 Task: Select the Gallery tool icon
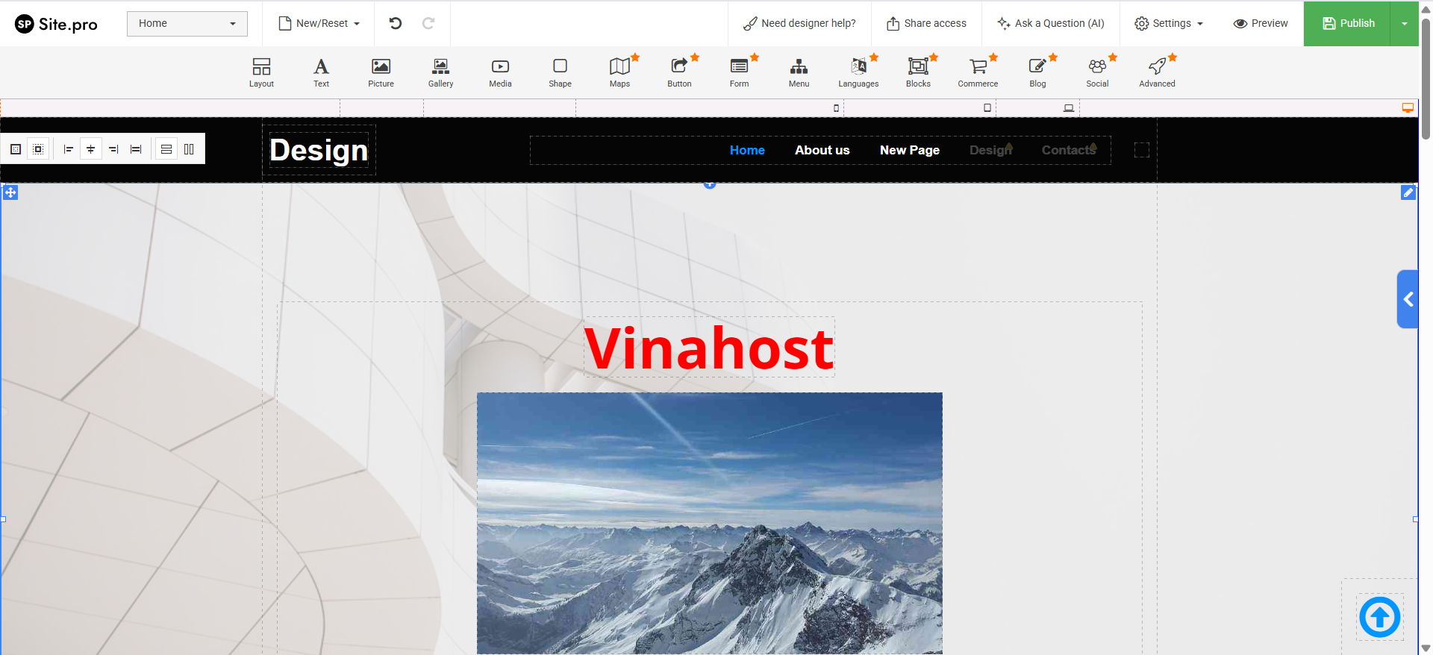pyautogui.click(x=440, y=72)
